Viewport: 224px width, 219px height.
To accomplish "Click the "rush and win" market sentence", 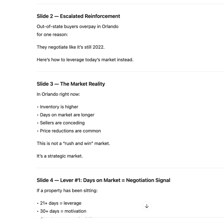I will click(73, 144).
